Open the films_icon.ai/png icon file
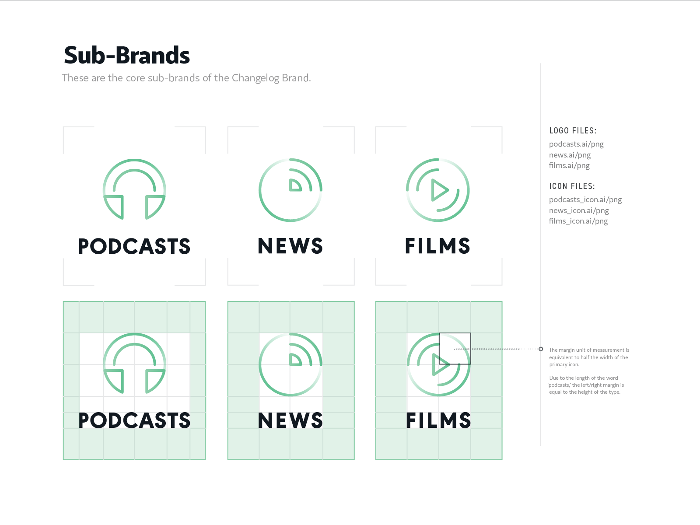700x525 pixels. point(578,221)
